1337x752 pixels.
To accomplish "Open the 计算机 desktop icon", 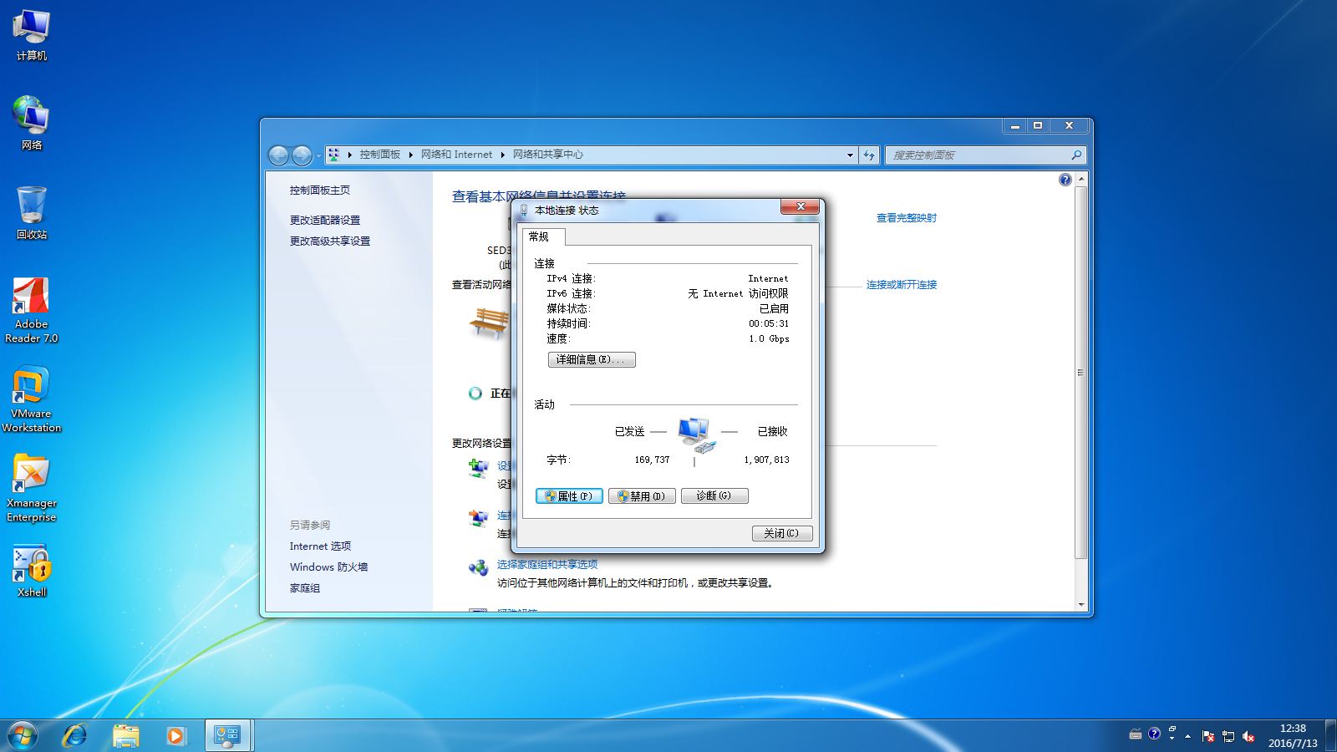I will (x=31, y=35).
